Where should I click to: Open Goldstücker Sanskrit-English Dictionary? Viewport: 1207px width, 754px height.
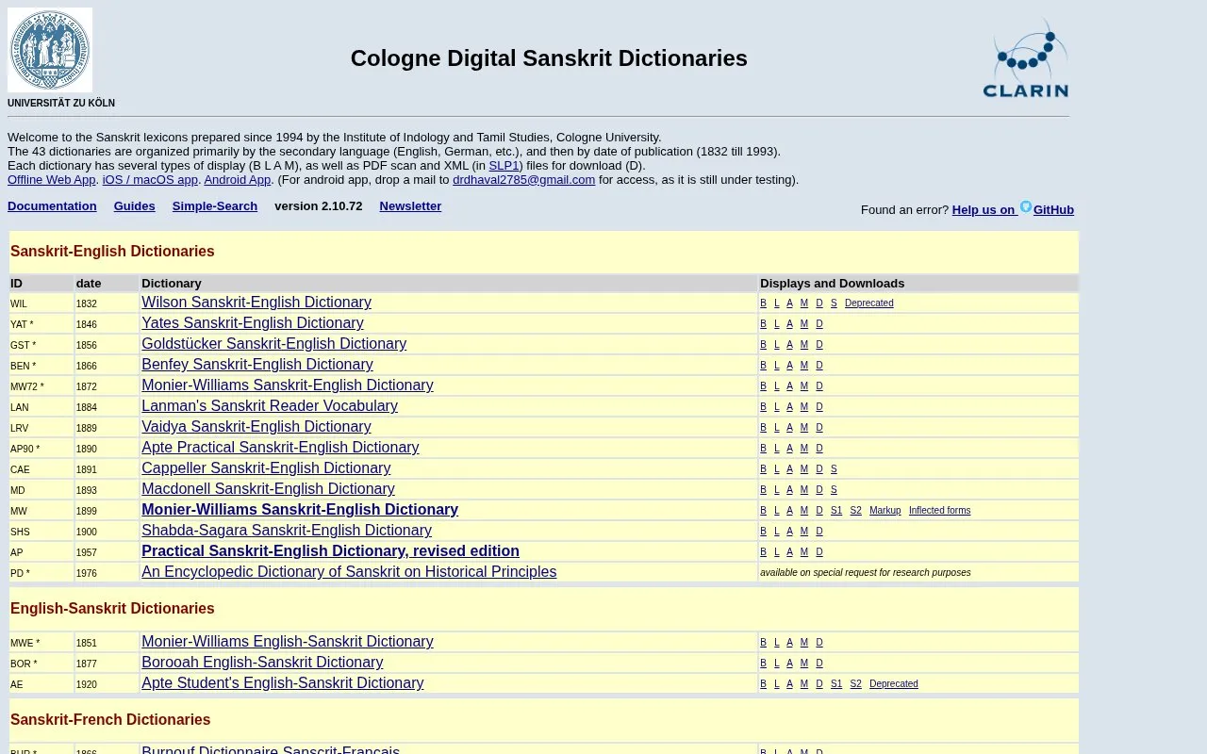(274, 344)
